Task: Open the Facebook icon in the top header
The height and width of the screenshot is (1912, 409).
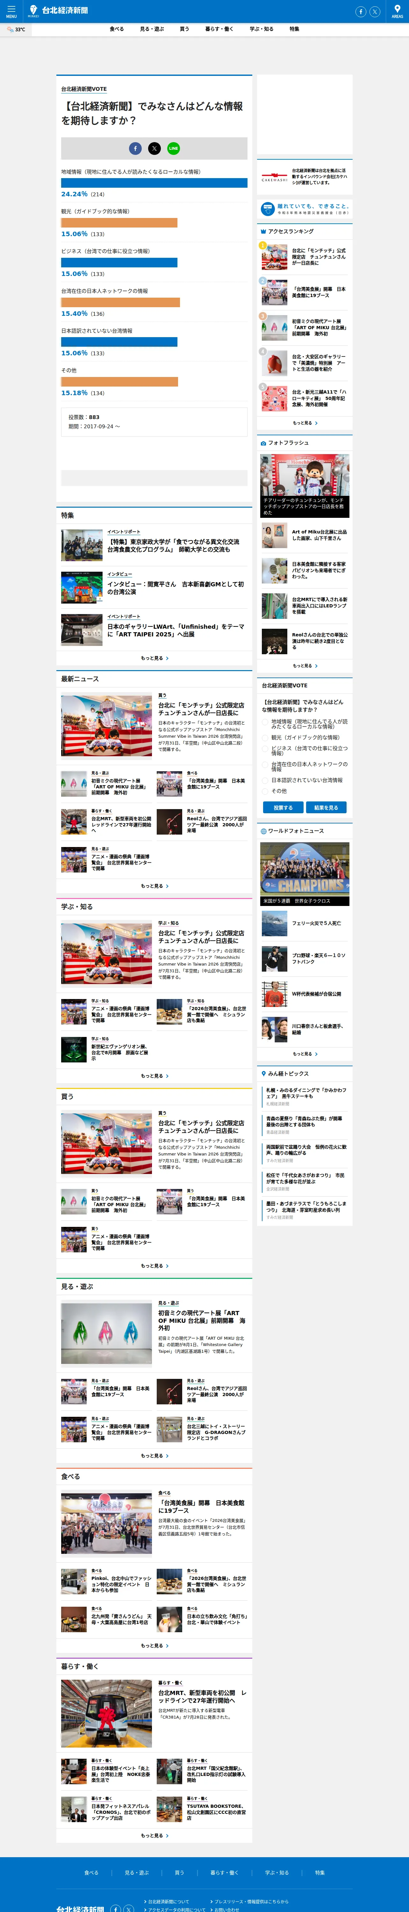Action: click(x=361, y=12)
